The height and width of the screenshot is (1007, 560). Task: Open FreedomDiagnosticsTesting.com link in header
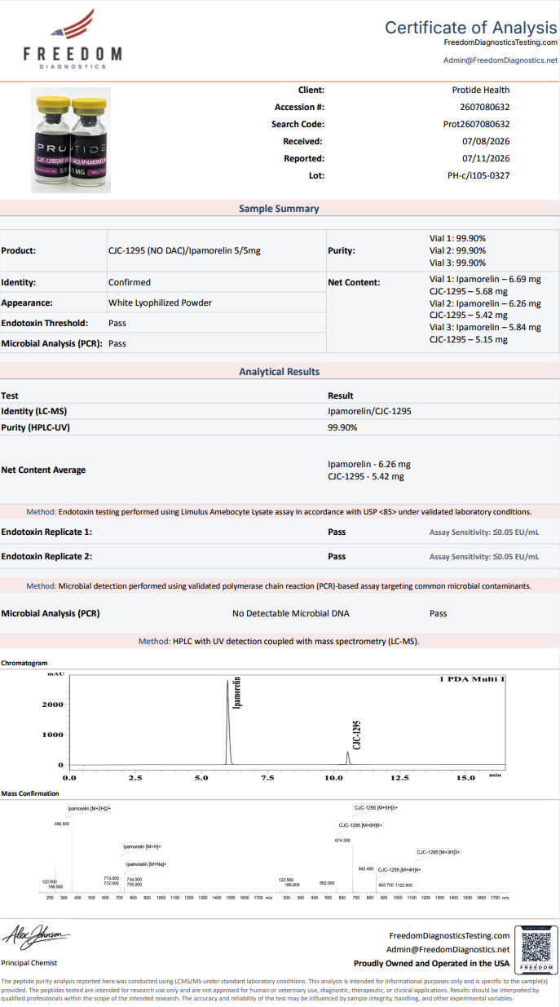tap(500, 42)
